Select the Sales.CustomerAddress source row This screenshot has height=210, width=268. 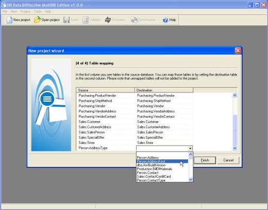point(106,127)
